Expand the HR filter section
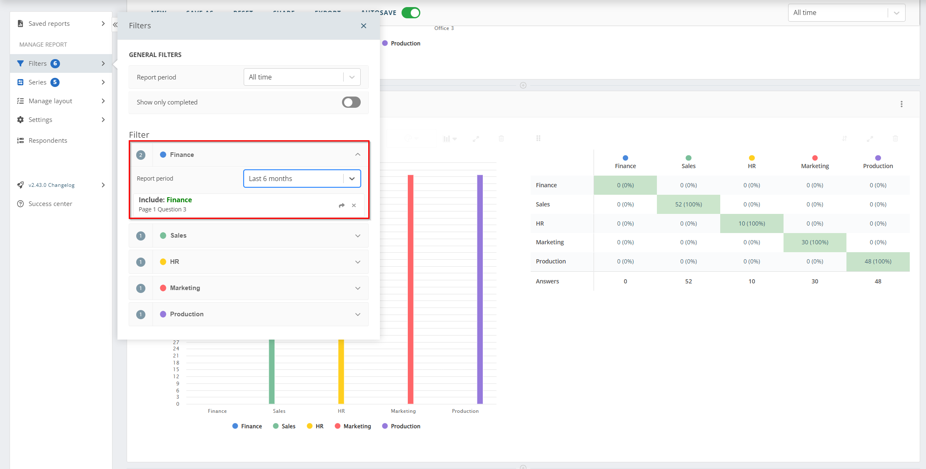Image resolution: width=926 pixels, height=469 pixels. point(358,261)
